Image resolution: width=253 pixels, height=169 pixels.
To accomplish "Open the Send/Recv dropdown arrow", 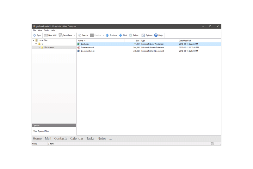I will click(x=75, y=35).
